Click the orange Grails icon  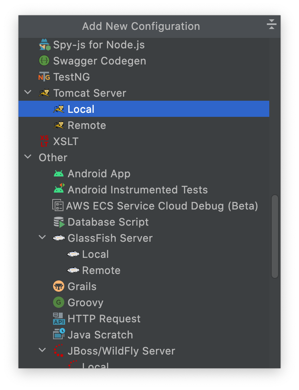coord(59,286)
